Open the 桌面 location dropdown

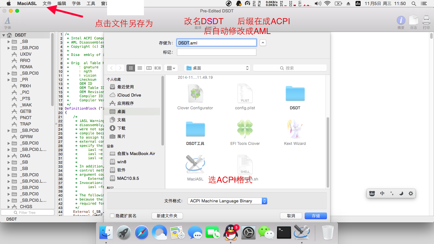click(x=217, y=68)
